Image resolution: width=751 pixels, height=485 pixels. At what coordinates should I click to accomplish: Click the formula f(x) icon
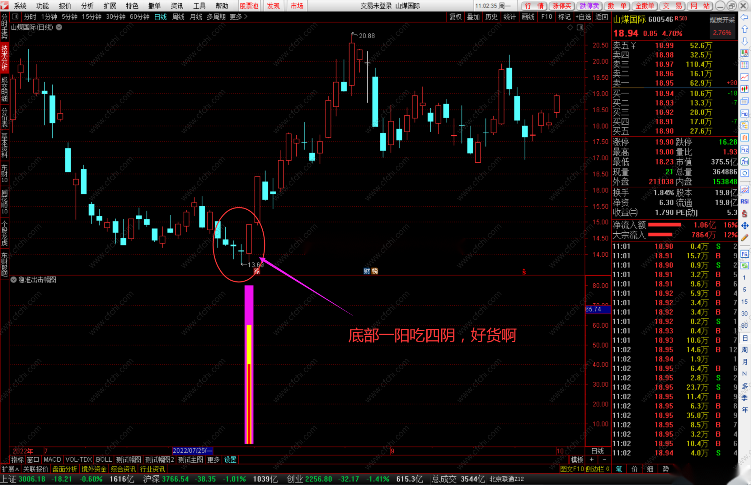745,162
